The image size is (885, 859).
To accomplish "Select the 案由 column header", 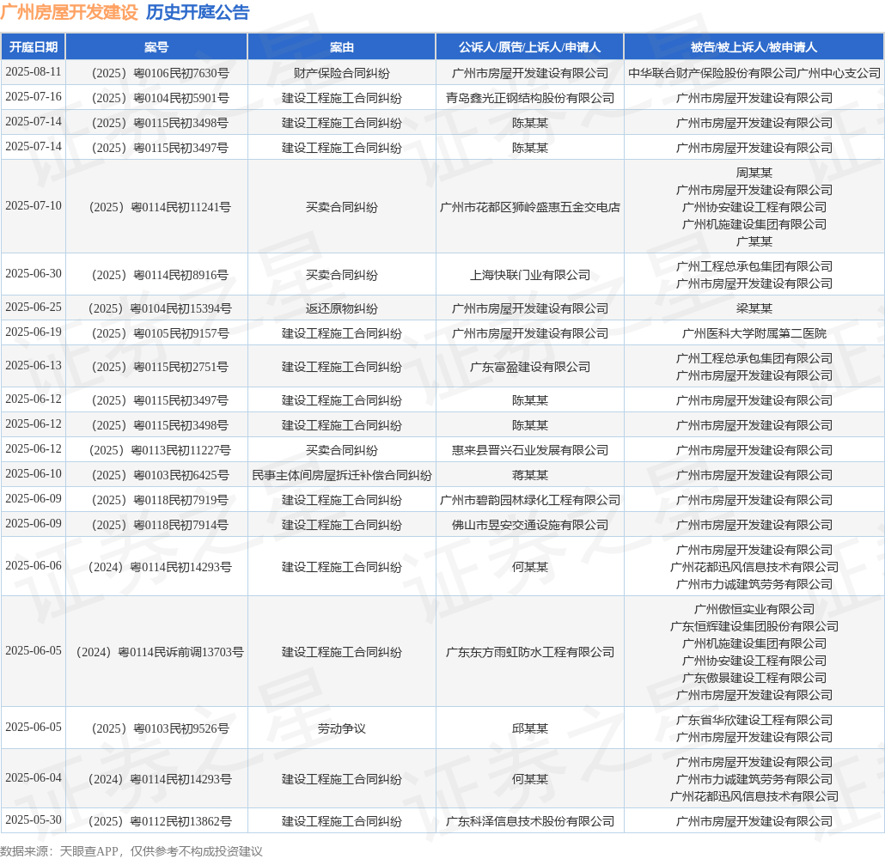I will point(341,47).
